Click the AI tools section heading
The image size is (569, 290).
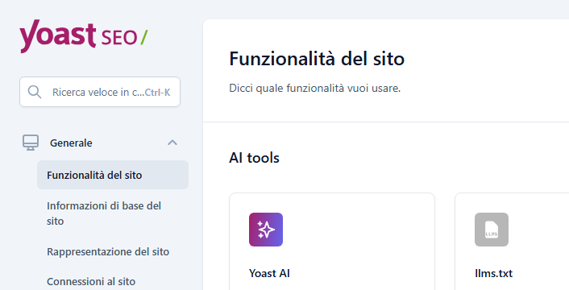[254, 158]
